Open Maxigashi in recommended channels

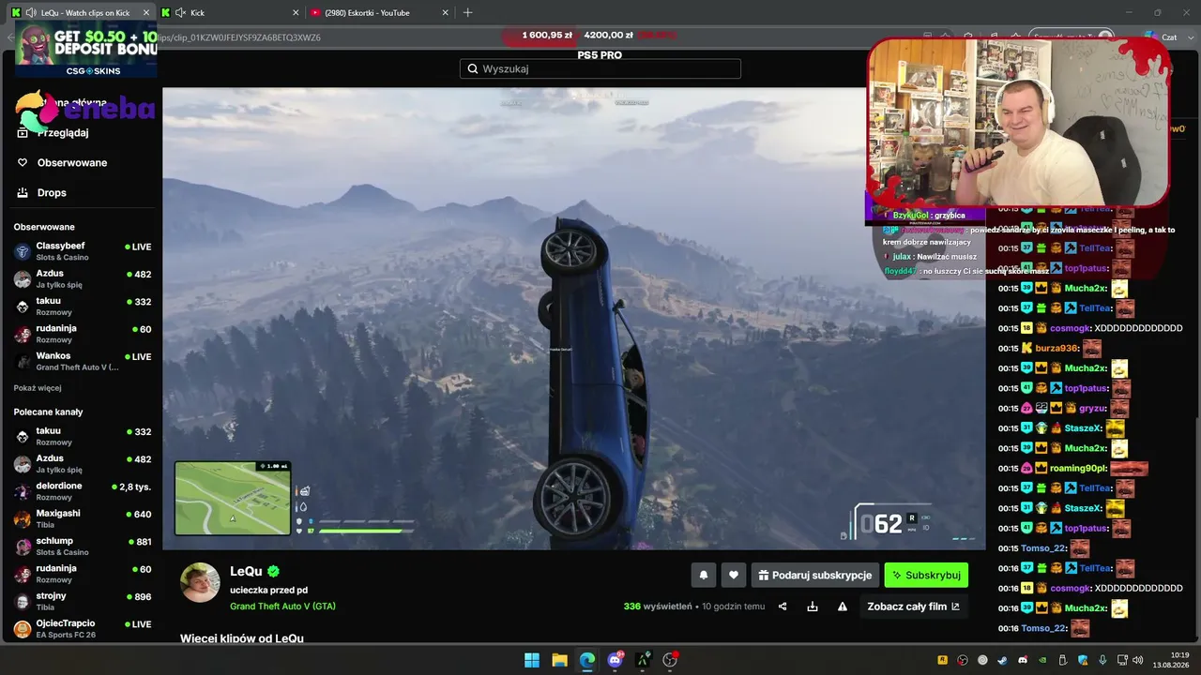coord(83,518)
